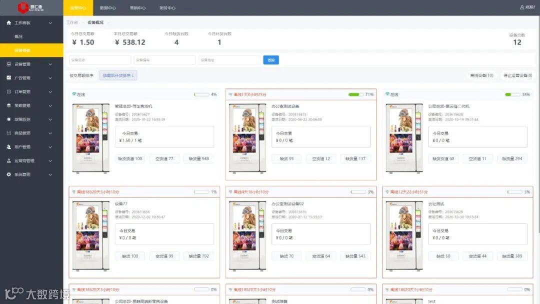Open the 概况 sidebar submenu item
Image resolution: width=540 pixels, height=304 pixels.
click(31, 36)
